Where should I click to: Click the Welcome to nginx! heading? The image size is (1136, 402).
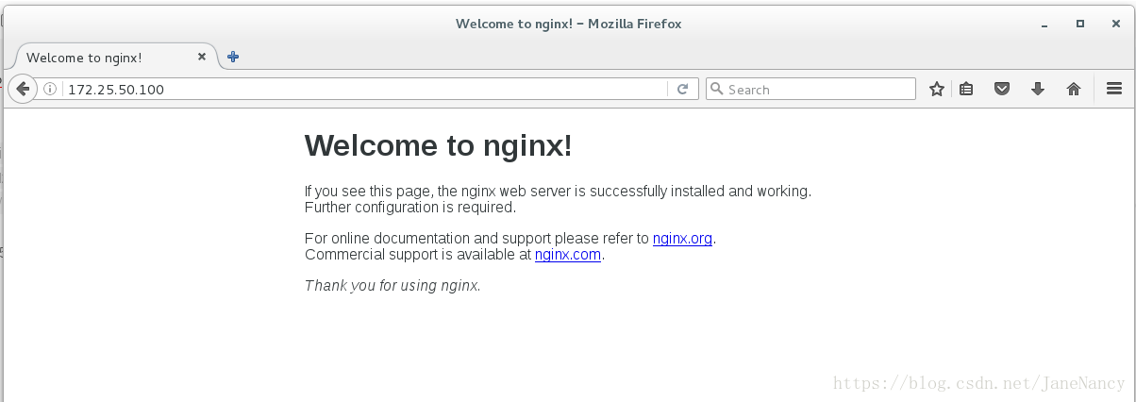click(439, 145)
